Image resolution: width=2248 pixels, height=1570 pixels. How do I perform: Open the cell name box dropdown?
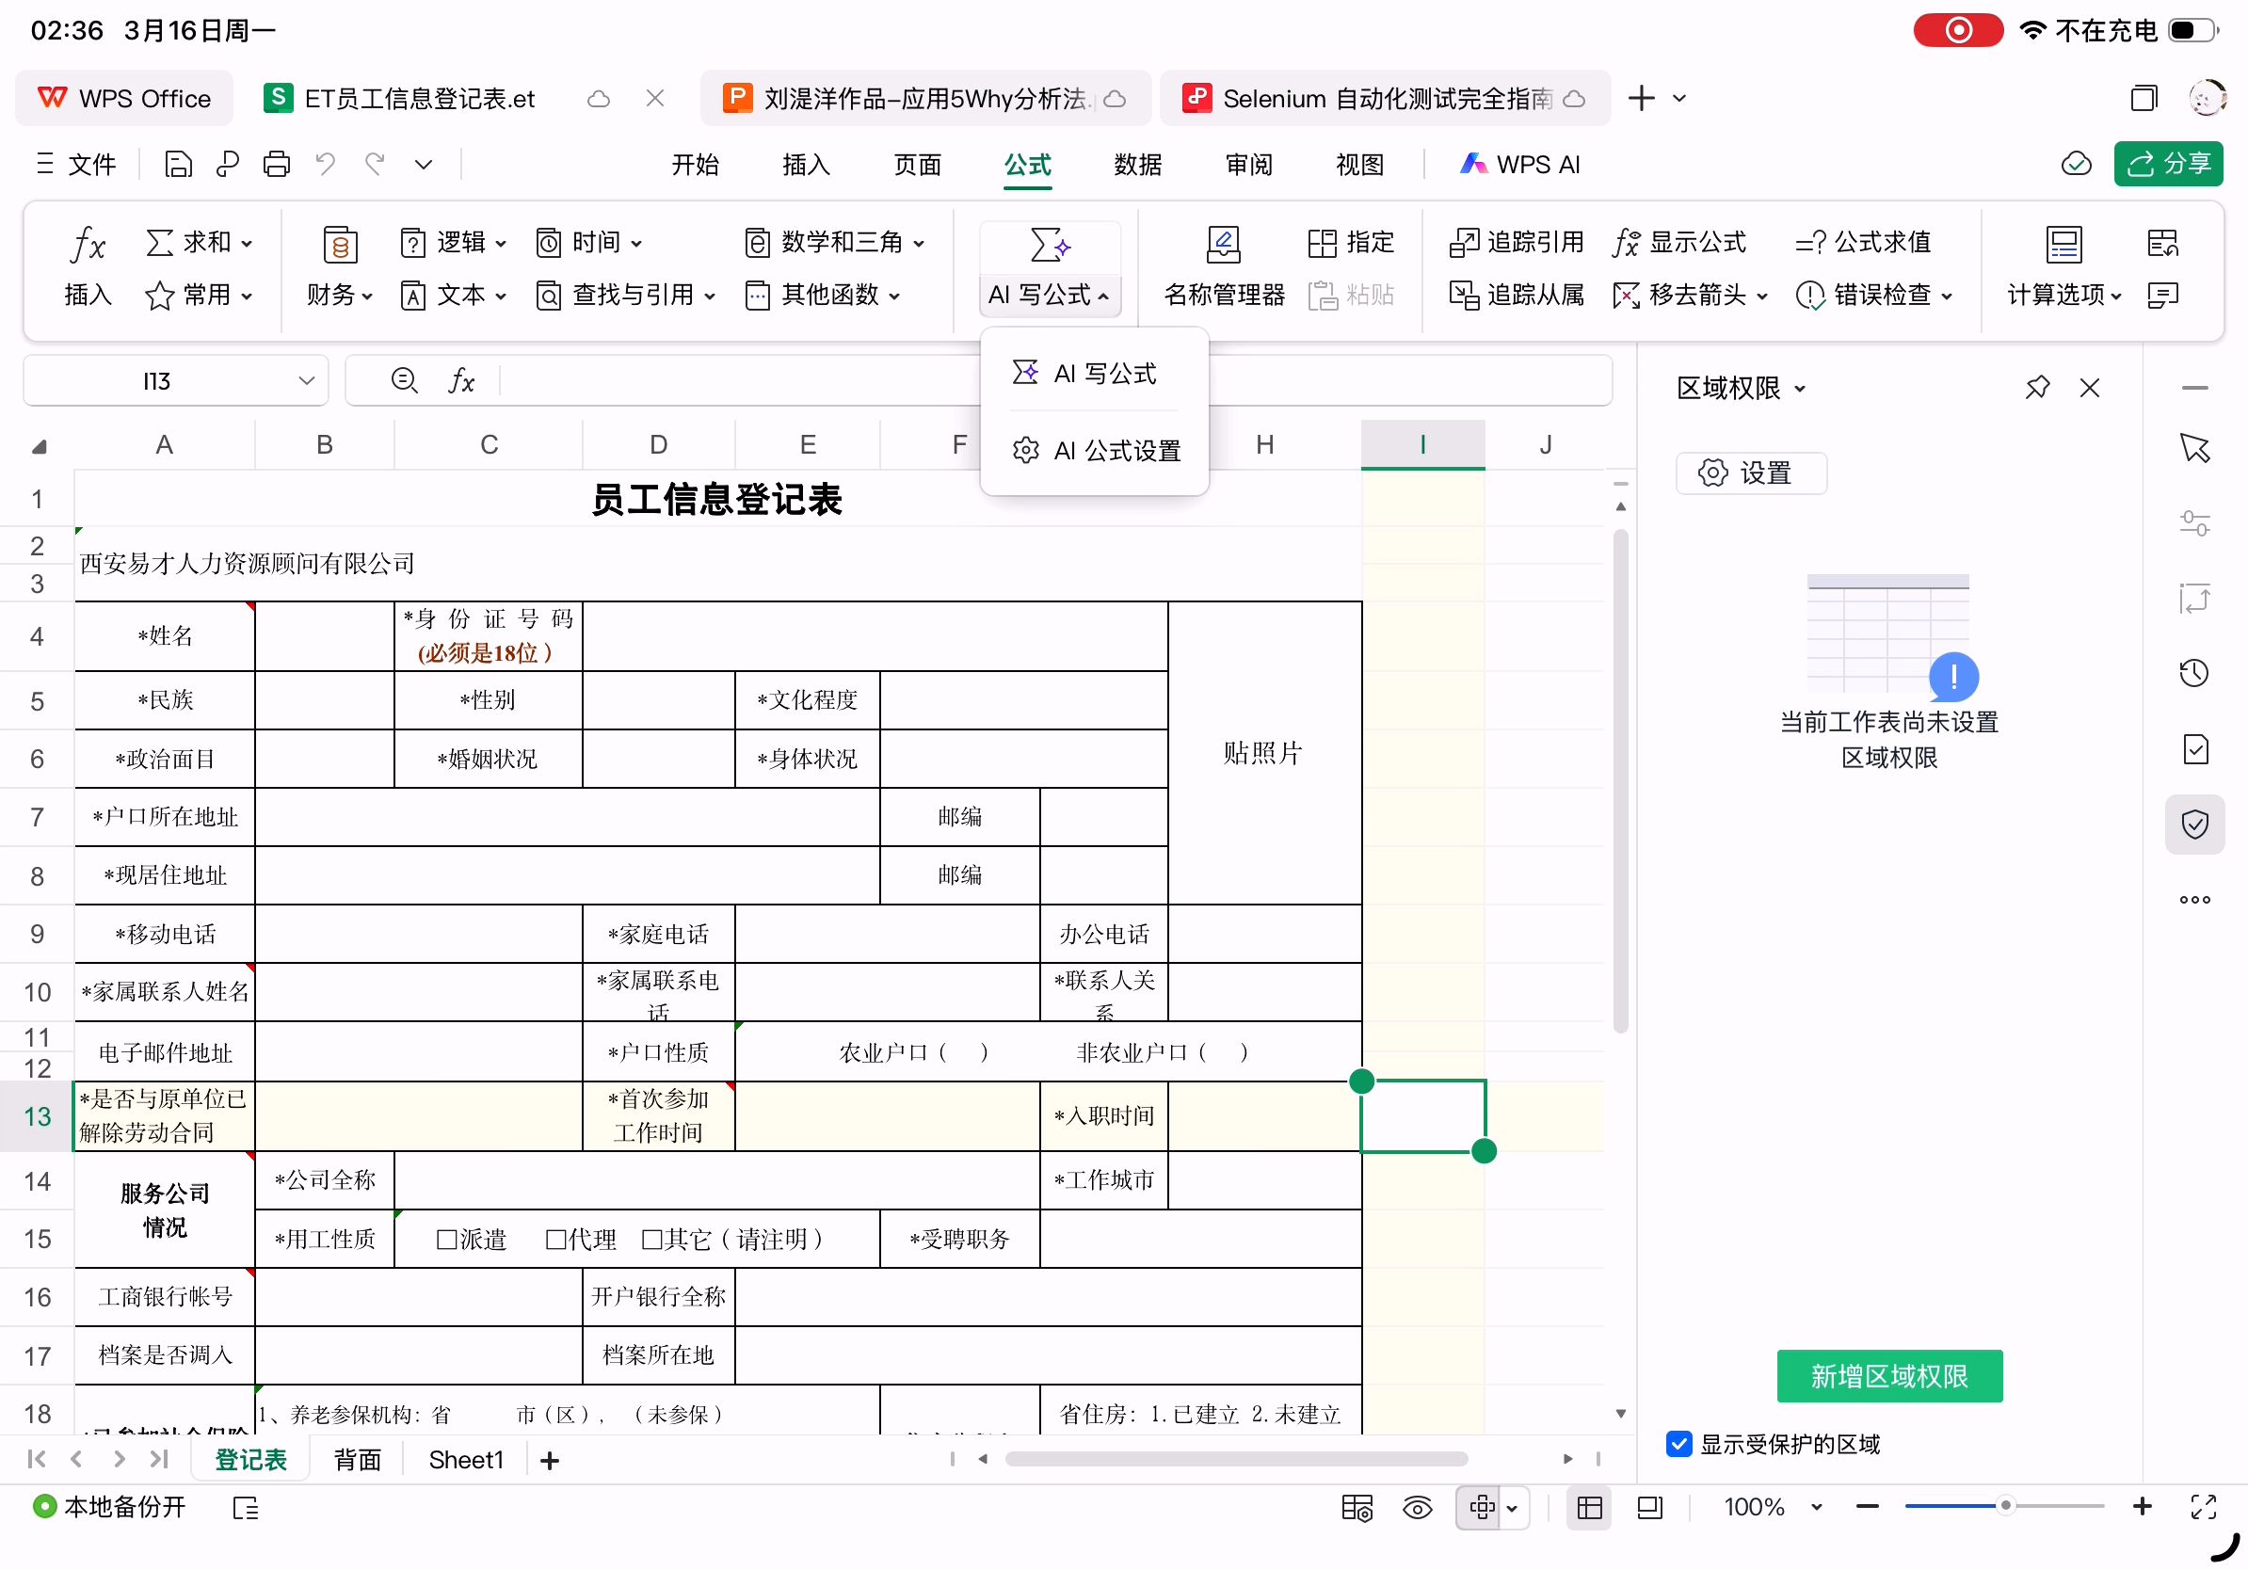click(x=307, y=381)
